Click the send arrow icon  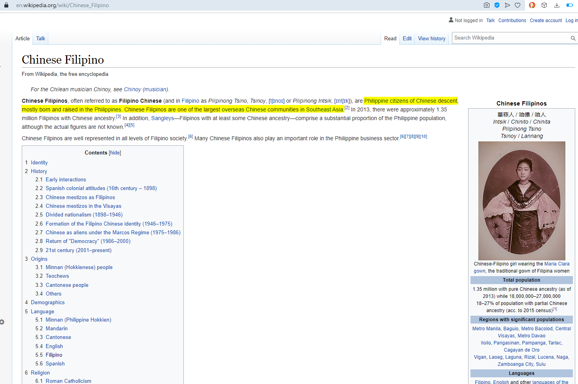pyautogui.click(x=507, y=5)
